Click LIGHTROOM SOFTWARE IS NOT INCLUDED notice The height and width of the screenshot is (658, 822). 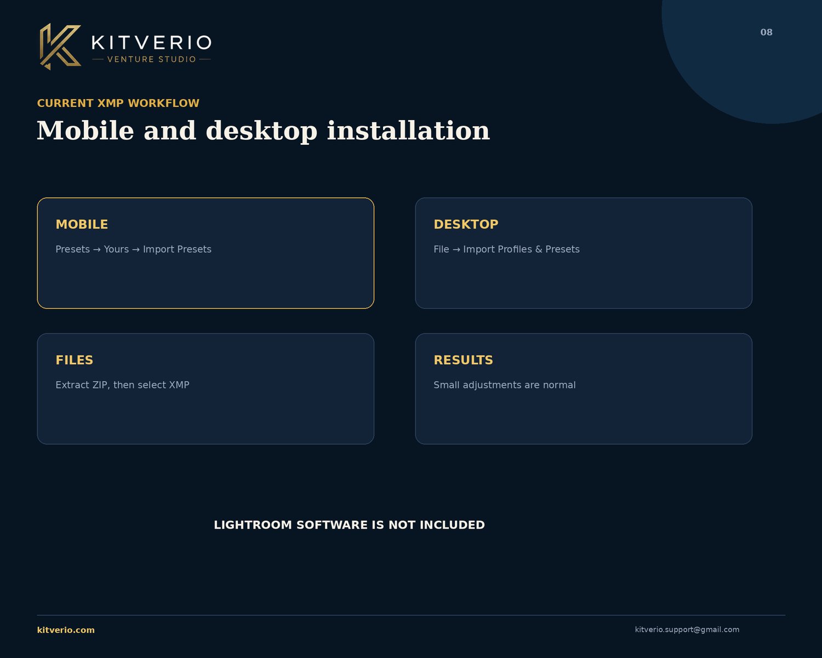(x=350, y=525)
